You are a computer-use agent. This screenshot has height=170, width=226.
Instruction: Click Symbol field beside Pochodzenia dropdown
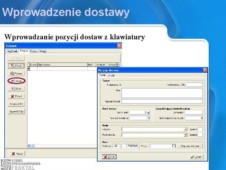point(200,135)
